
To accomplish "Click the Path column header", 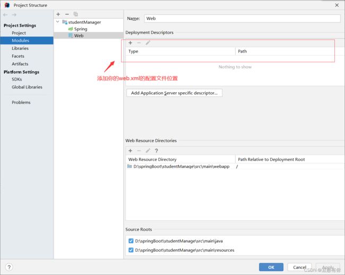I will (290, 51).
